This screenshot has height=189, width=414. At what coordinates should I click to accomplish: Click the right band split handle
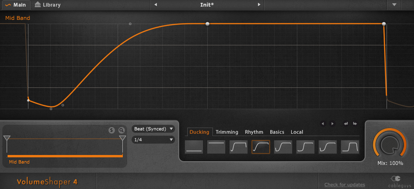[122, 138]
